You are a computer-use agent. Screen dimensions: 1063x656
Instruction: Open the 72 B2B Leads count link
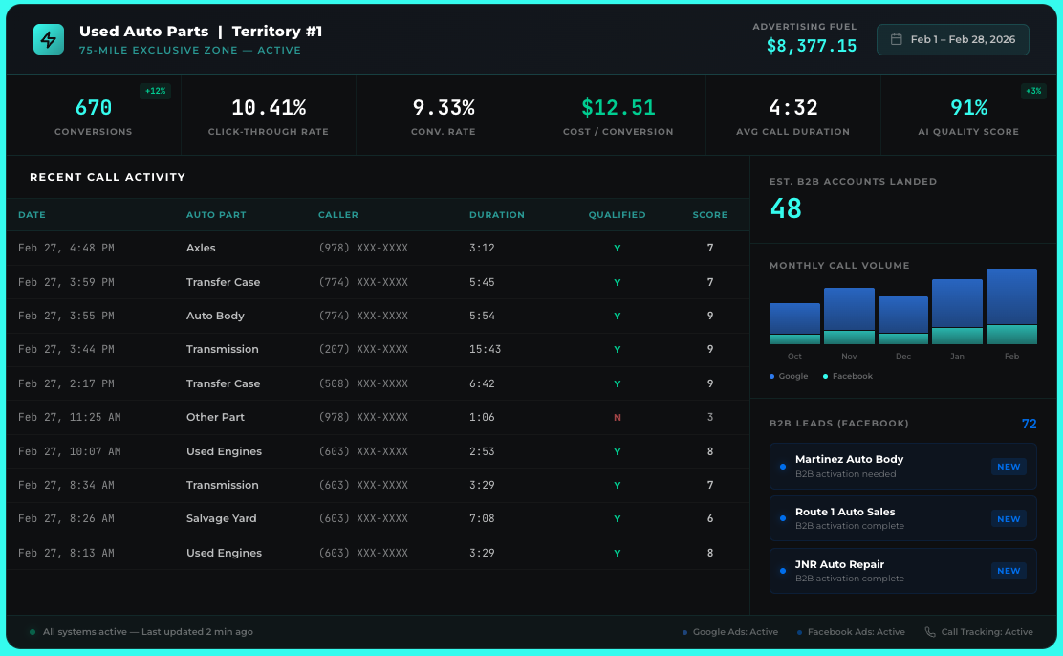click(1030, 424)
